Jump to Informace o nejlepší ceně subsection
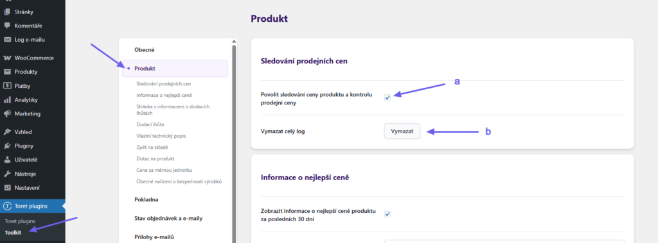The width and height of the screenshot is (658, 243). pos(164,95)
